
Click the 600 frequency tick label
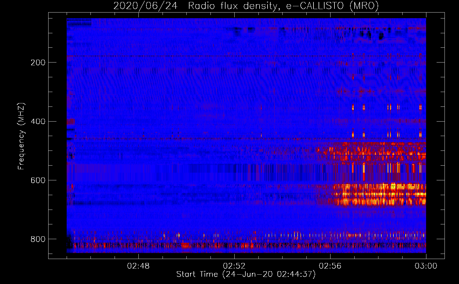click(38, 181)
